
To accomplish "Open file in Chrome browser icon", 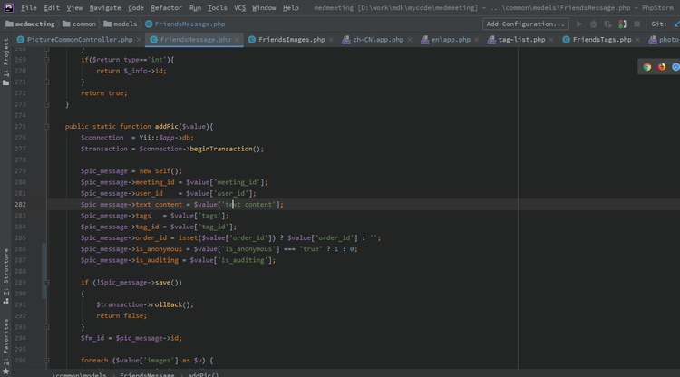I will [x=646, y=66].
